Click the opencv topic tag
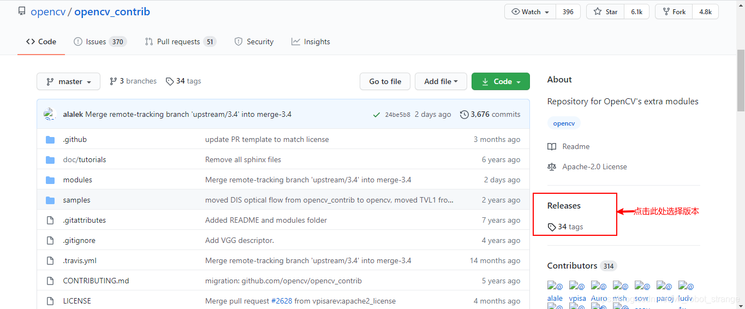Screen dimensions: 745x309 click(x=564, y=123)
